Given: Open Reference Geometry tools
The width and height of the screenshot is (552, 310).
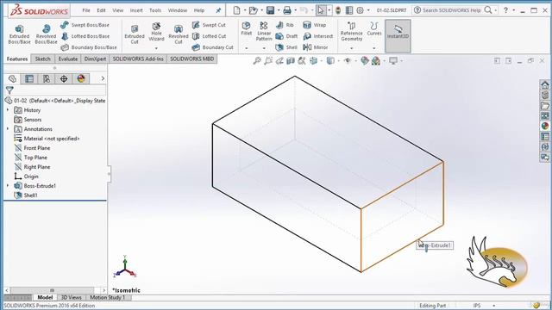Looking at the screenshot, I should coord(351,31).
